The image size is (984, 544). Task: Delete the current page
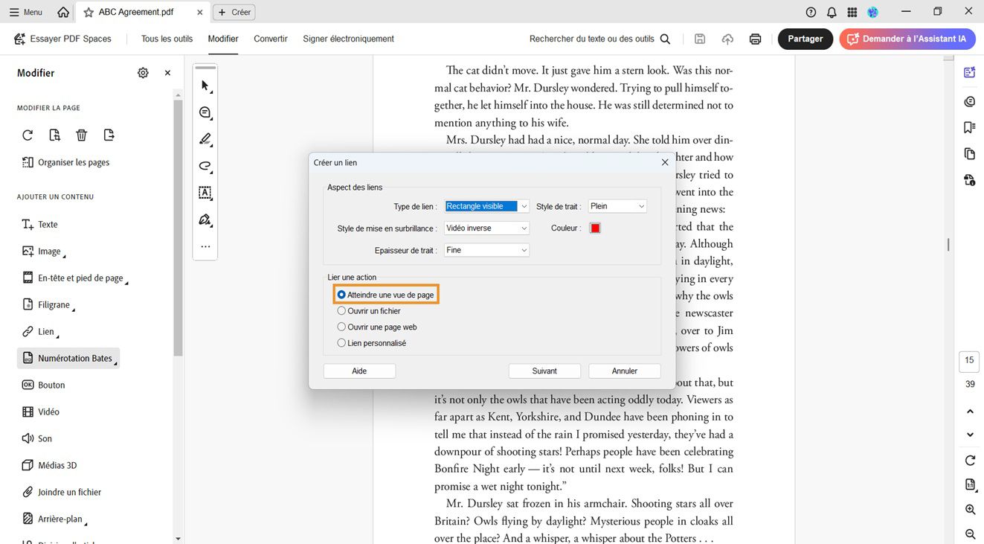pyautogui.click(x=82, y=135)
